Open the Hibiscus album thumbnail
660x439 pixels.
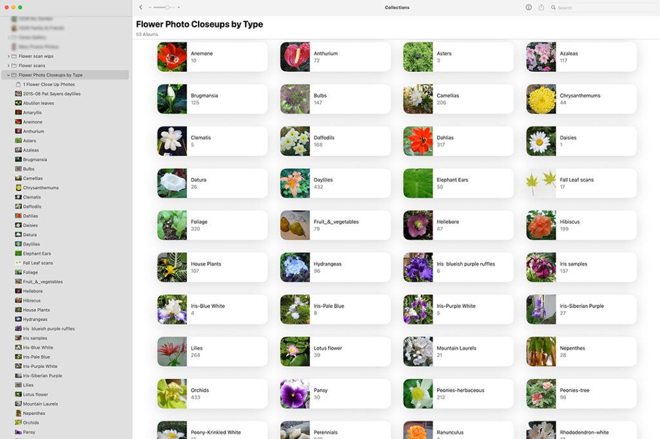(541, 225)
